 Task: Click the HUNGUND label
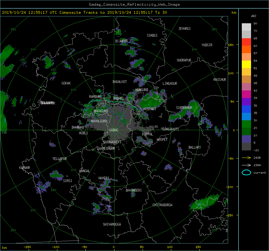142,90
